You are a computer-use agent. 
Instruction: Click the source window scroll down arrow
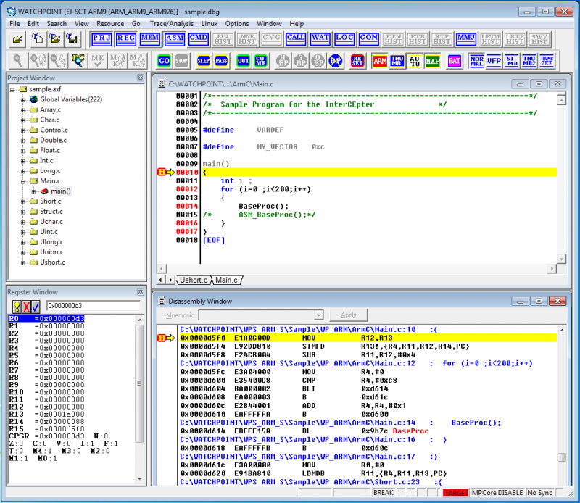(x=561, y=259)
